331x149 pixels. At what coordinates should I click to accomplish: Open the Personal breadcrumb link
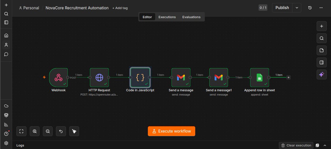(29, 8)
